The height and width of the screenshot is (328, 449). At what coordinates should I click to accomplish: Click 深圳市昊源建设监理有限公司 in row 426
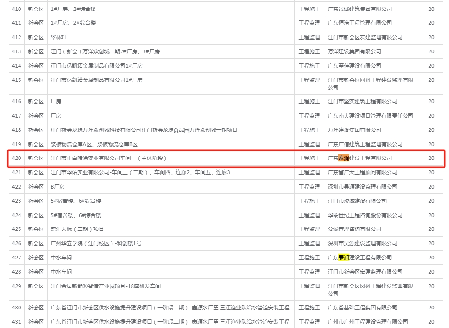(x=363, y=243)
